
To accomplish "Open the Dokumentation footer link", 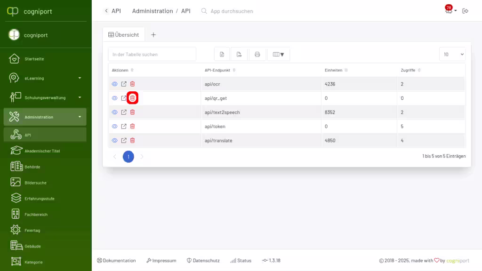I will click(116, 260).
